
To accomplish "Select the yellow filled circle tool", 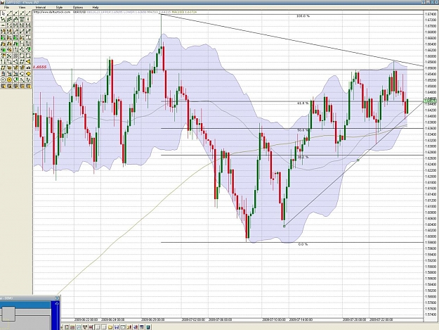I will click(x=9, y=80).
